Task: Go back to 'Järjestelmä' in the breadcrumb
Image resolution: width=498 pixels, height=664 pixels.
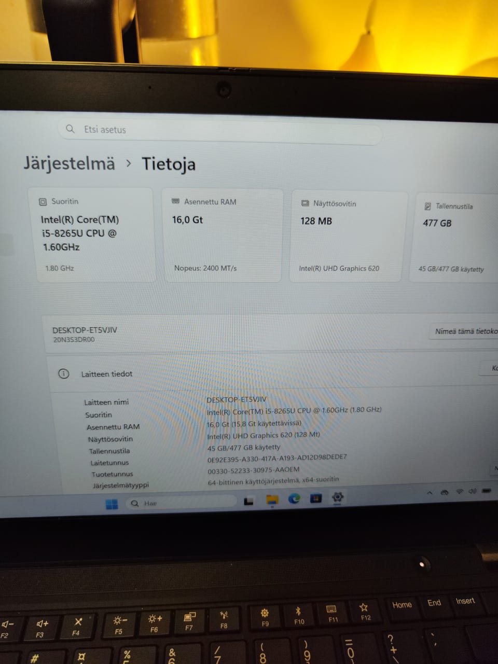Action: point(69,163)
